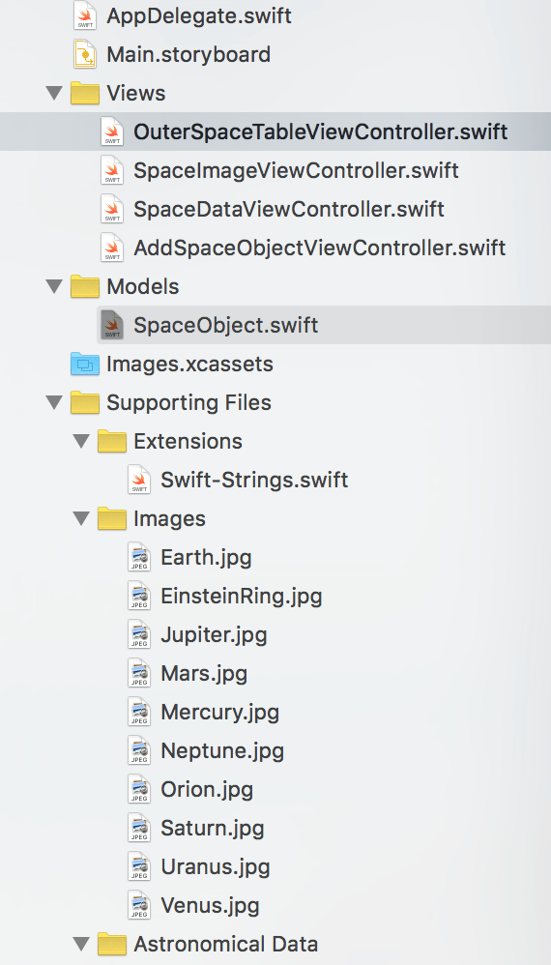
Task: Open Main.storyboard by its name
Action: coord(188,55)
